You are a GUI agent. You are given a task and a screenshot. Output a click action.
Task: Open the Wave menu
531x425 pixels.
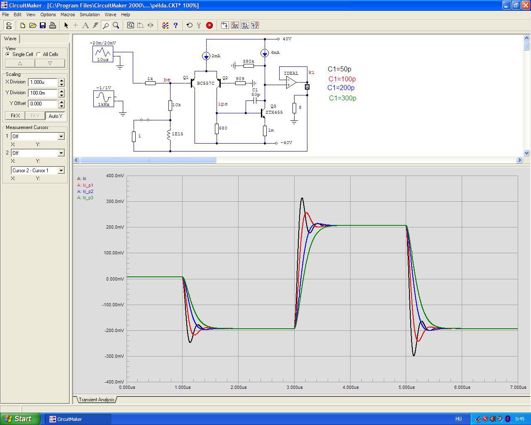(110, 15)
